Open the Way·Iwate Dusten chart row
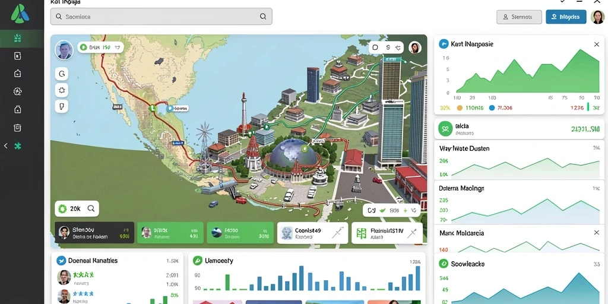The width and height of the screenshot is (608, 304). 519,160
